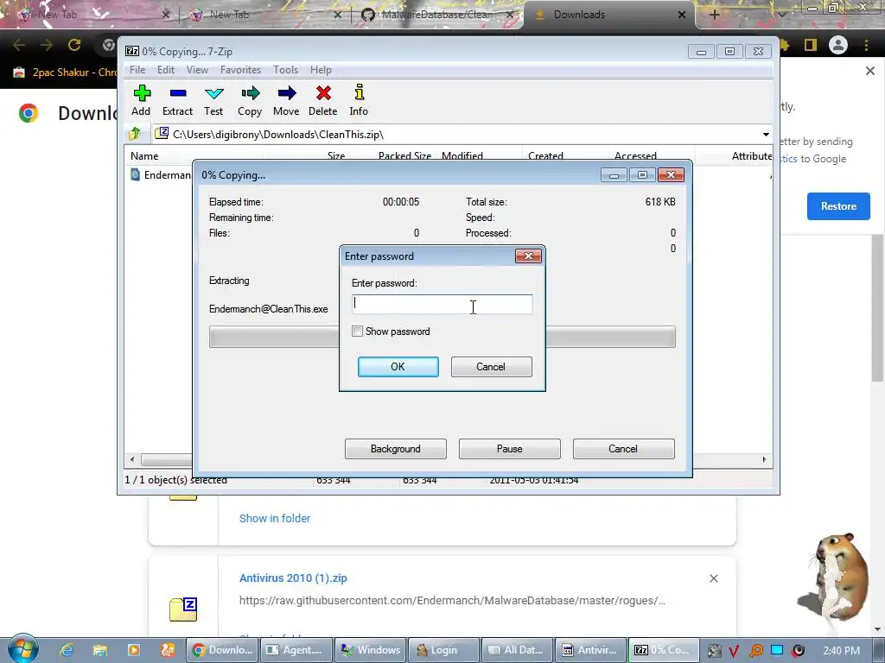This screenshot has width=885, height=663.
Task: Open Chrome three-dot menu
Action: click(x=866, y=45)
